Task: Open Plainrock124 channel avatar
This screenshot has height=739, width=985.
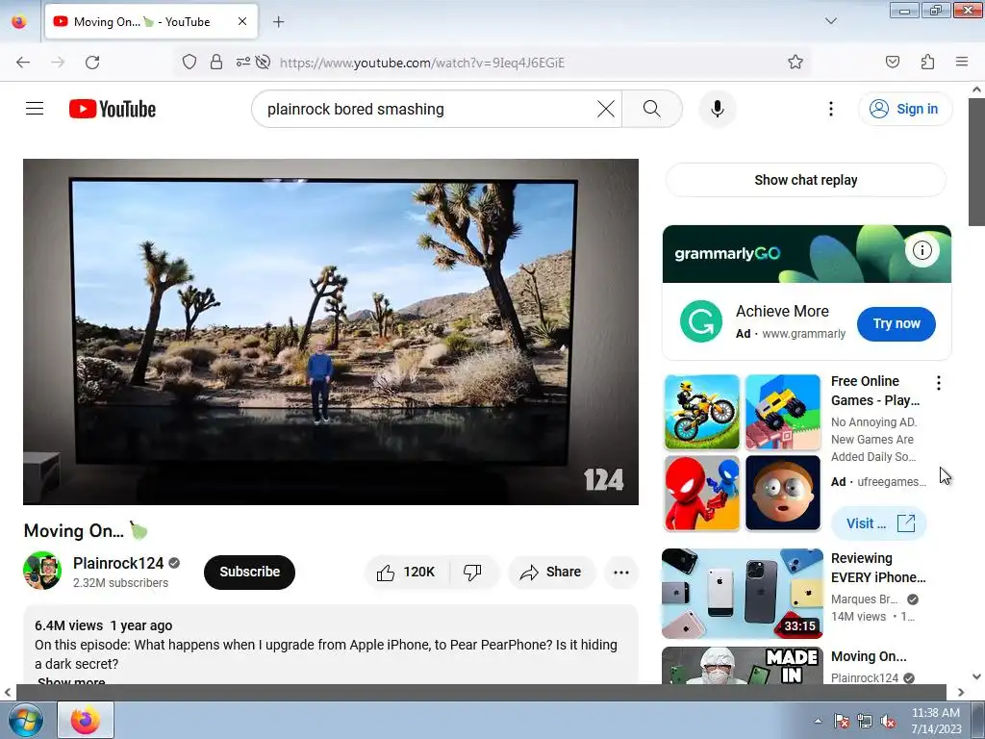Action: 42,571
